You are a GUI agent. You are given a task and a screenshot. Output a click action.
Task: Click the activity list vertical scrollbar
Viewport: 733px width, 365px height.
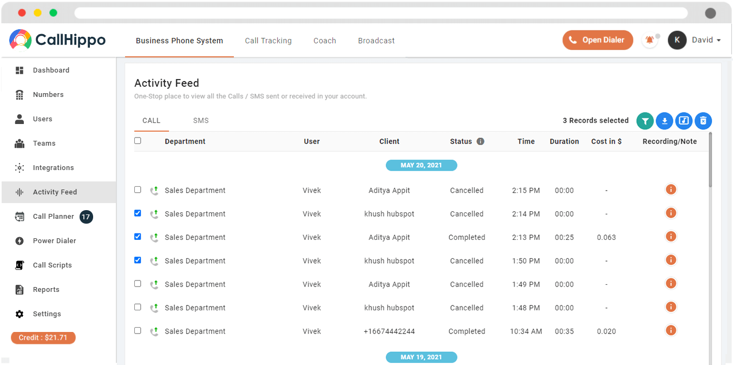click(x=710, y=160)
